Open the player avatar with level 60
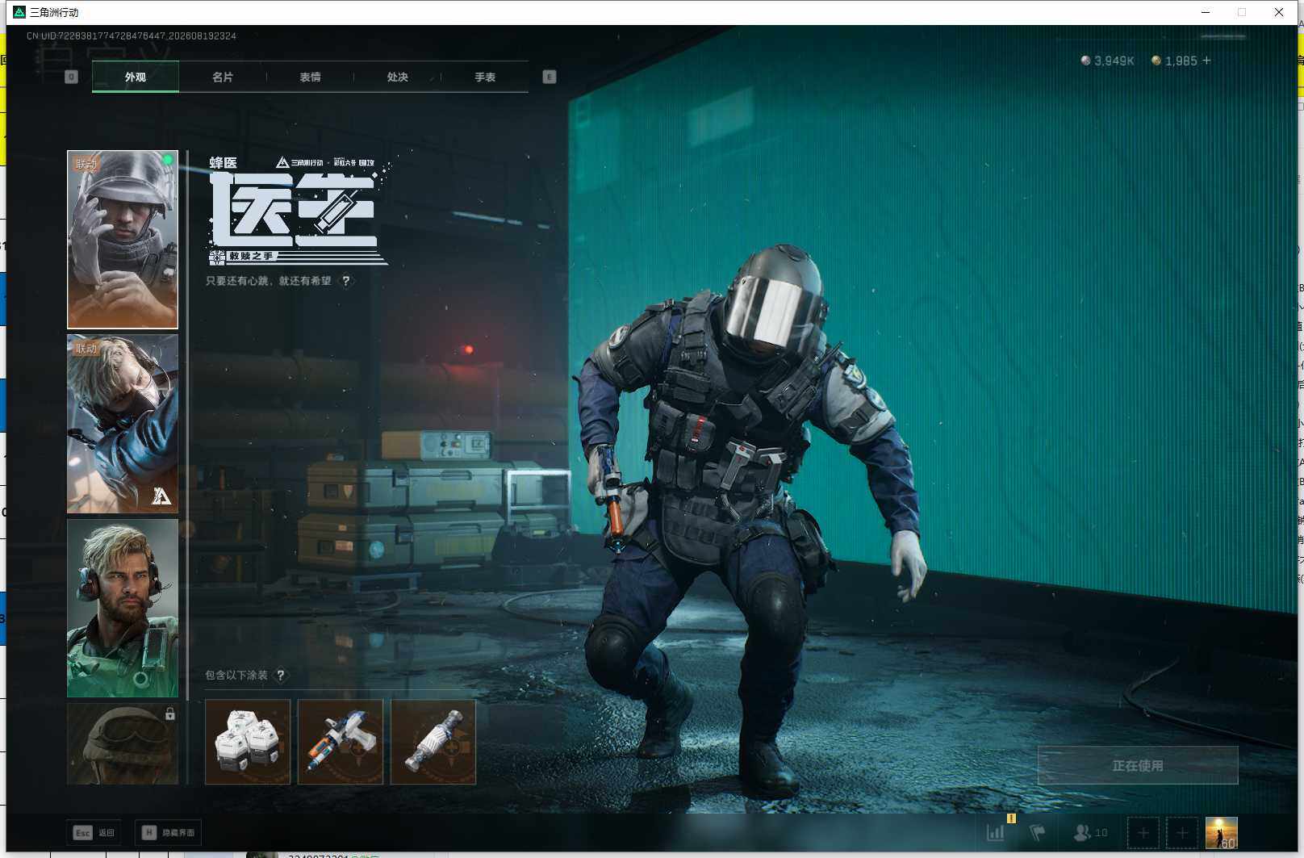Viewport: 1304px width, 858px height. point(1221,833)
